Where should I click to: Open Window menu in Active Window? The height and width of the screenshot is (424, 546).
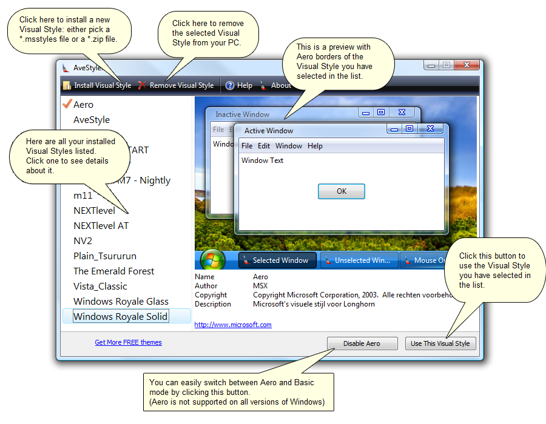click(x=289, y=146)
